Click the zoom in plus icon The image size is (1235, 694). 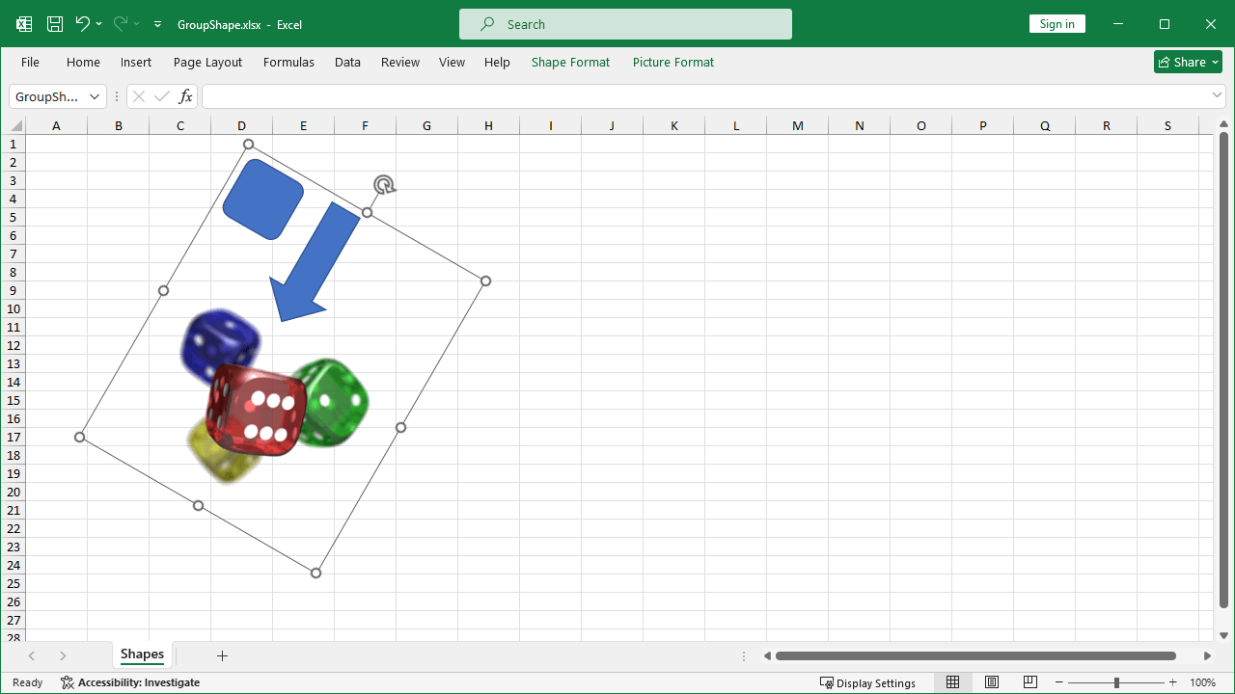tap(1173, 682)
